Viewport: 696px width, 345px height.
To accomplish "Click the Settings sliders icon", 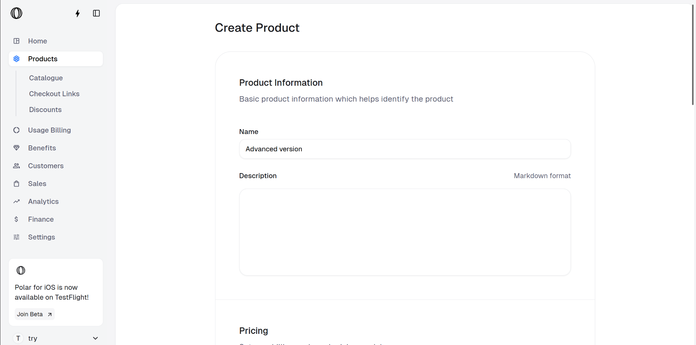I will pyautogui.click(x=17, y=237).
